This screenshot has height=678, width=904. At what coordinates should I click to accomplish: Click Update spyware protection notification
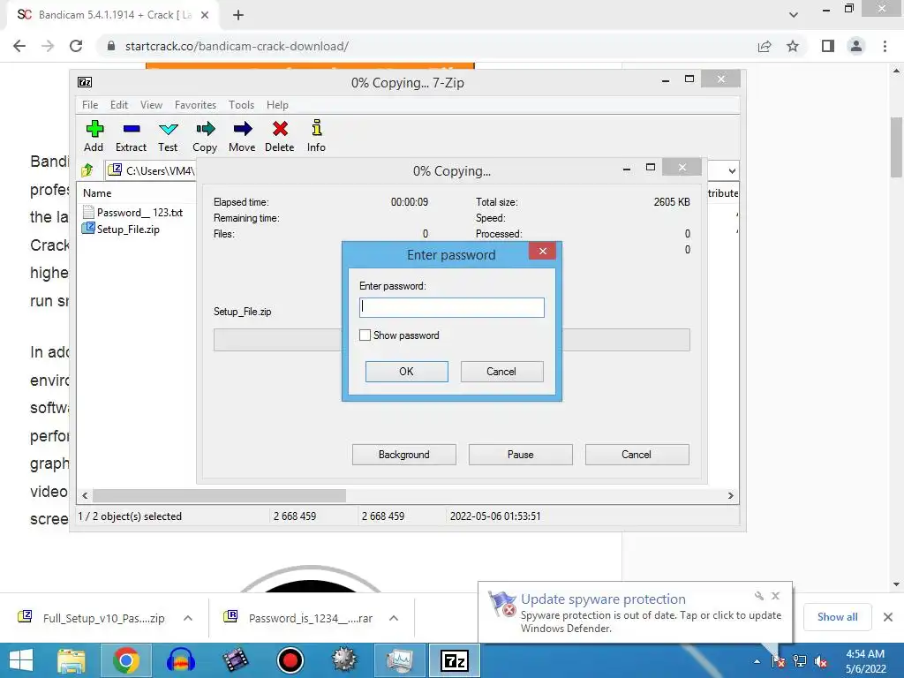[x=634, y=614]
